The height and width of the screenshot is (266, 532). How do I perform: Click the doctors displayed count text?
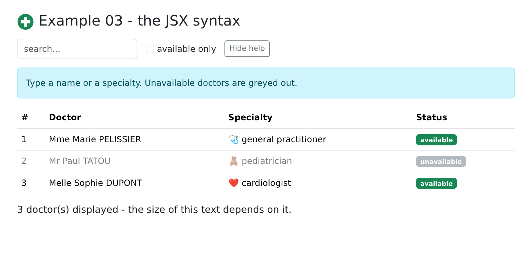click(154, 210)
